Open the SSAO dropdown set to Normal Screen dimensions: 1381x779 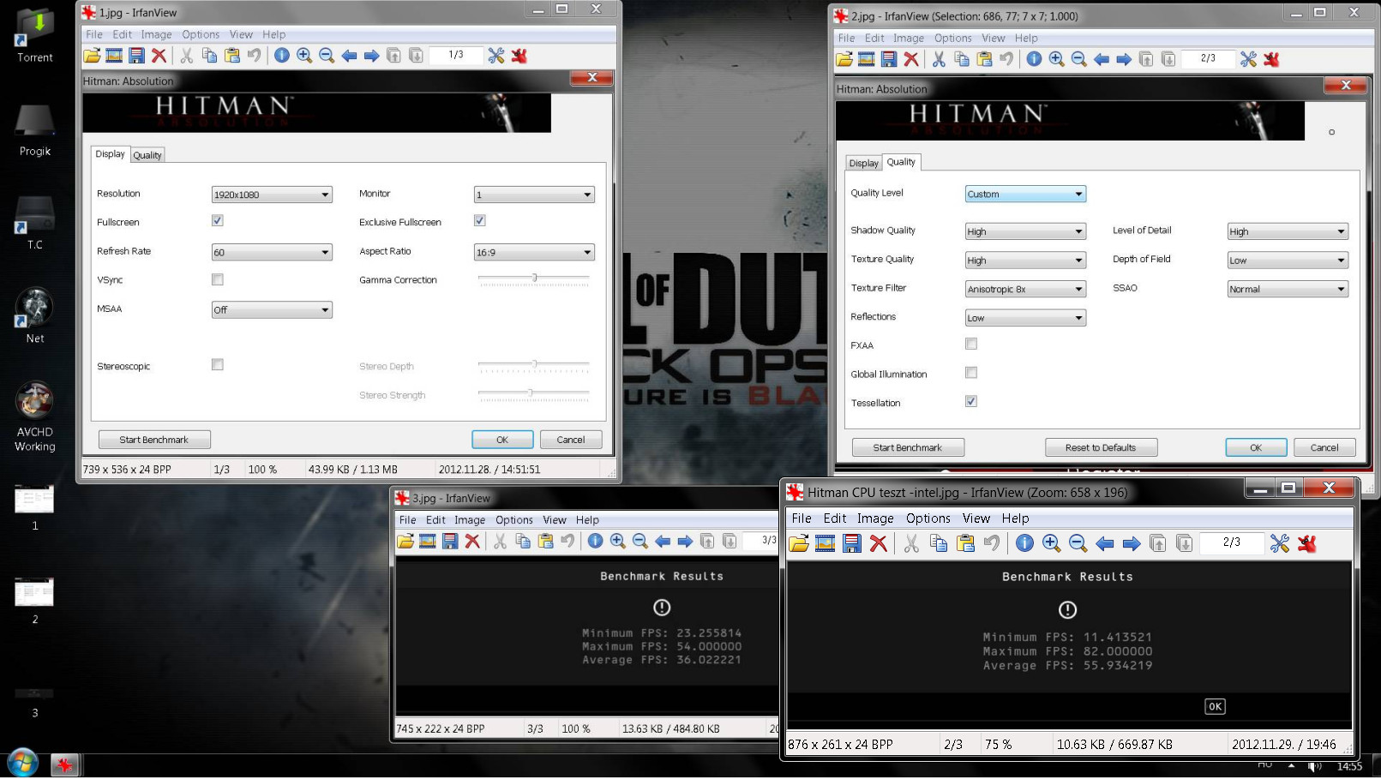1288,289
